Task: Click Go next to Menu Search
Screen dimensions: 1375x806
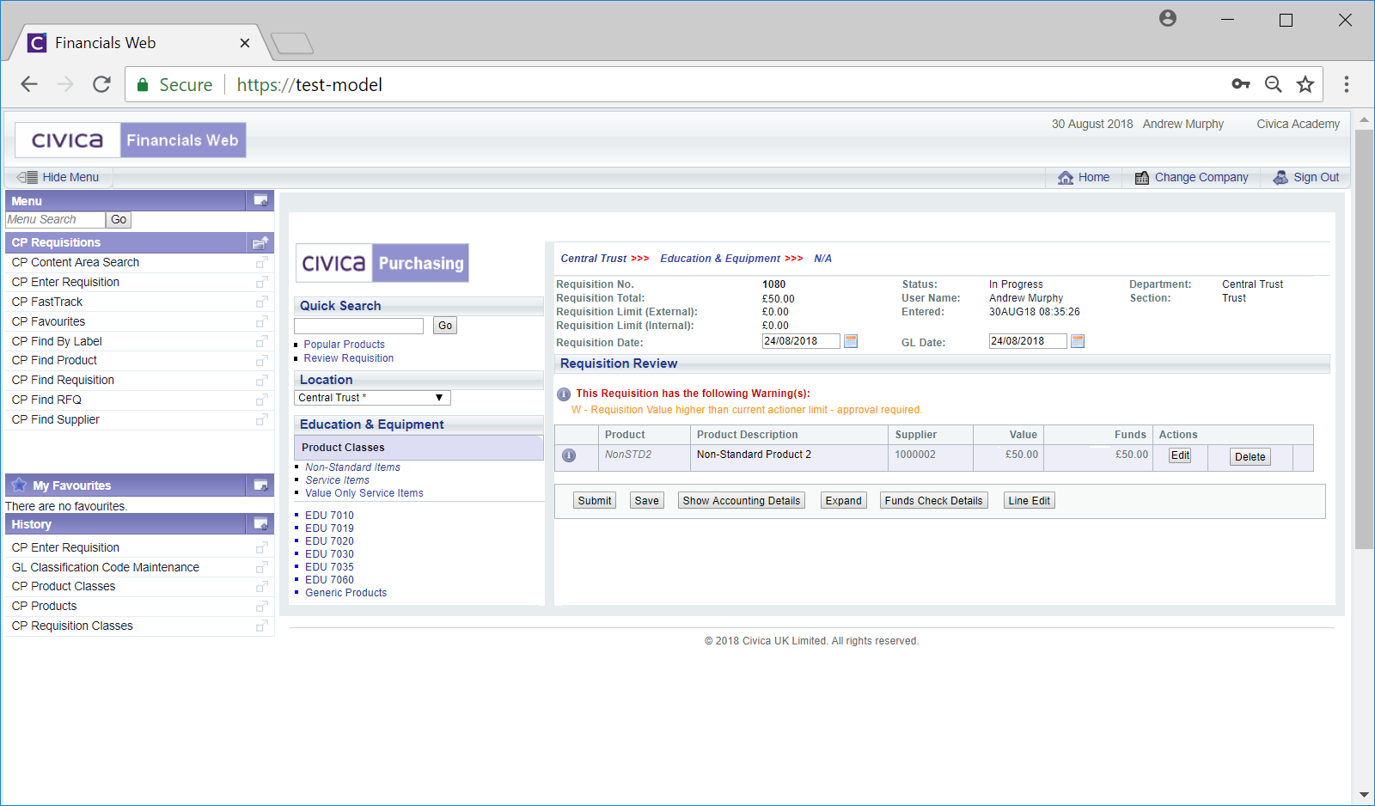Action: coord(119,220)
